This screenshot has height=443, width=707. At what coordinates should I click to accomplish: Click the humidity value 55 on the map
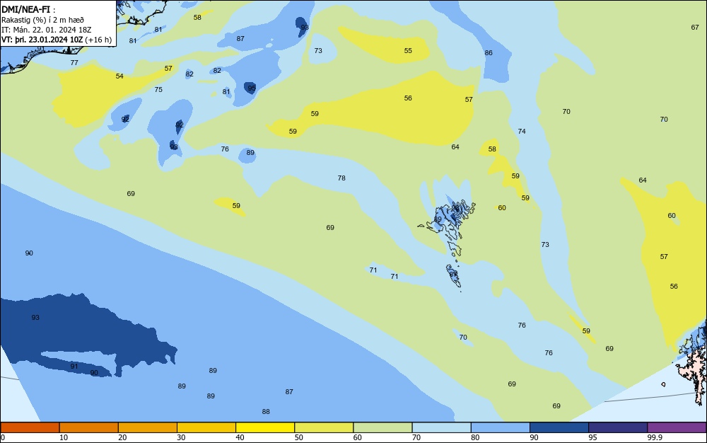408,50
